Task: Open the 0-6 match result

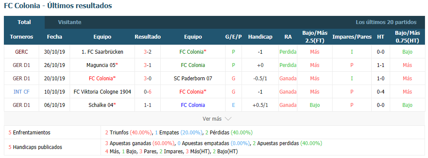Action: tap(148, 92)
